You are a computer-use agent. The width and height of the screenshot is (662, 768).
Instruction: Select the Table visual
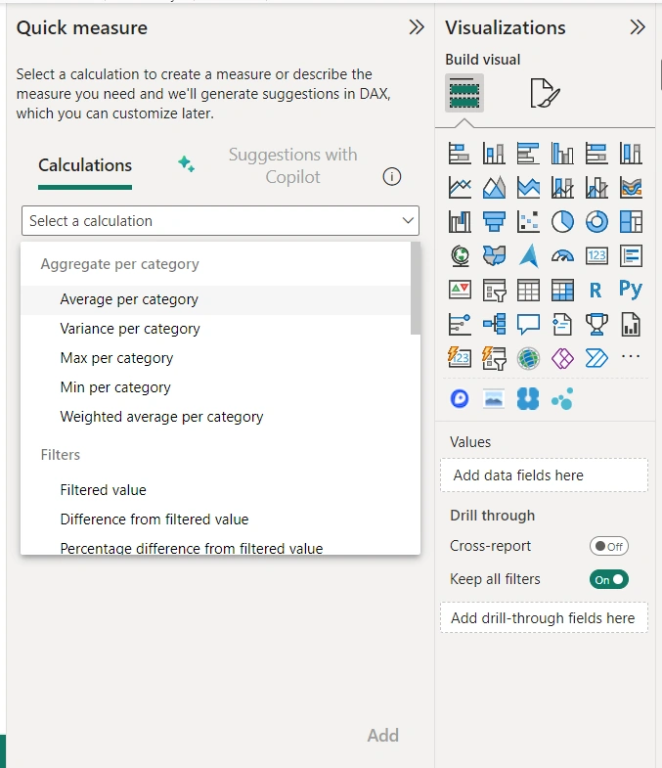(x=528, y=290)
